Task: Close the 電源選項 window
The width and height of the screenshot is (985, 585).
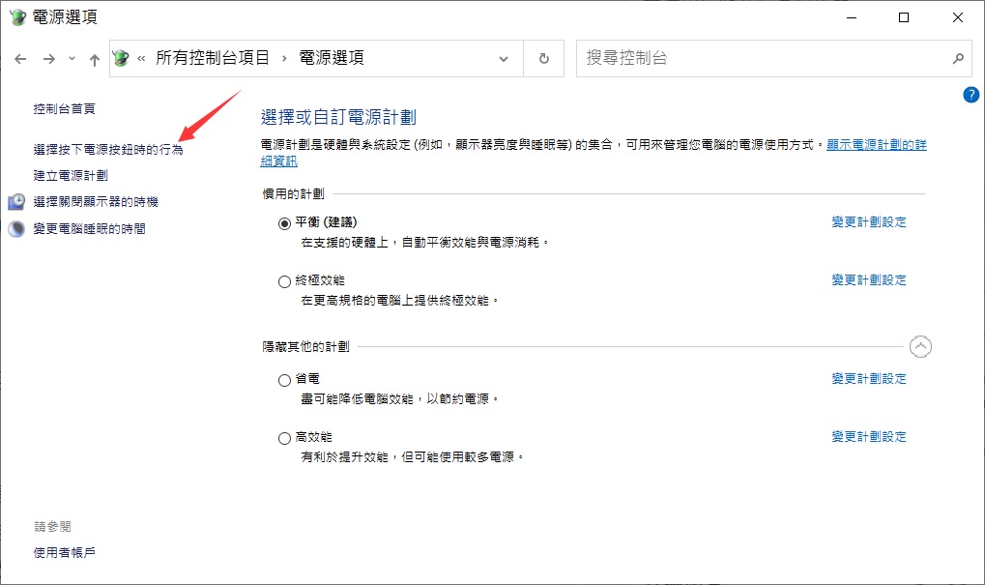Action: coord(957,17)
